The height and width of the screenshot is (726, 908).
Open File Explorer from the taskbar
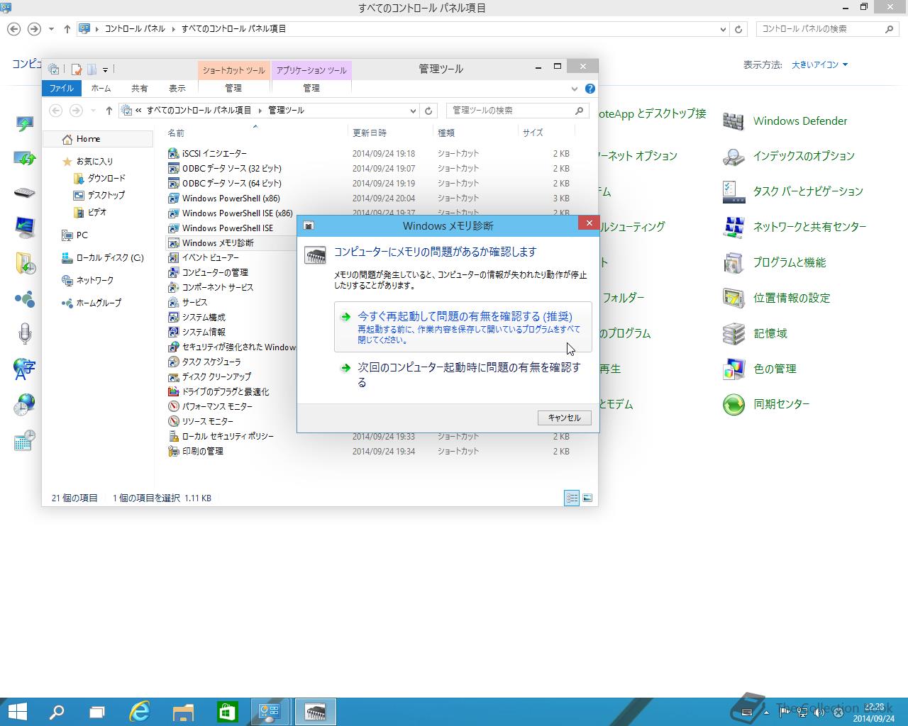(183, 712)
